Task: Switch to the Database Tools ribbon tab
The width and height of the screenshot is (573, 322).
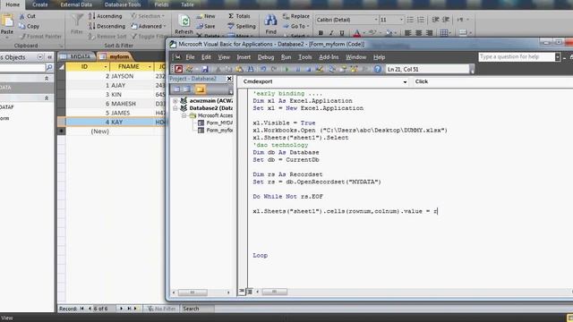Action: pyautogui.click(x=123, y=4)
